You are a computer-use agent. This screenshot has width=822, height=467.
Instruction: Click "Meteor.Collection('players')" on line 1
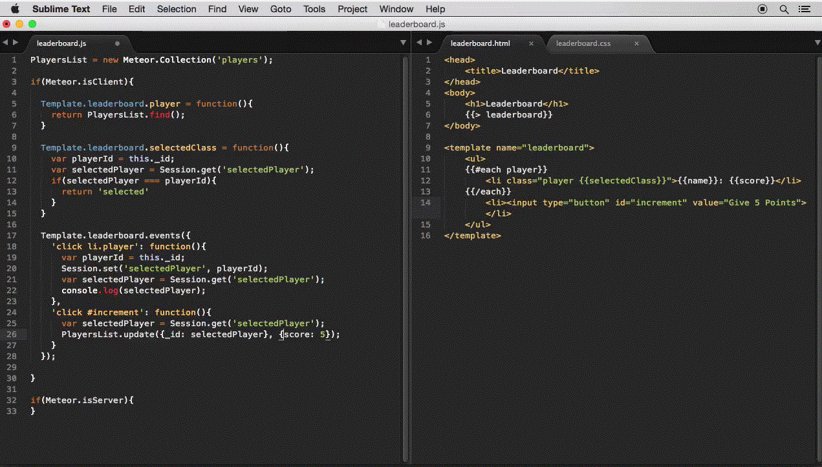tap(196, 59)
